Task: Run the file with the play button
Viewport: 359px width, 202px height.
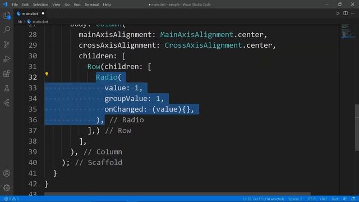Action: click(338, 13)
